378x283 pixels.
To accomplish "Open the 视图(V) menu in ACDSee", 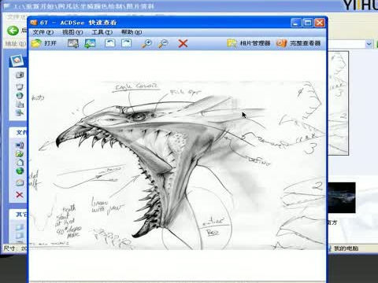I will [x=72, y=32].
